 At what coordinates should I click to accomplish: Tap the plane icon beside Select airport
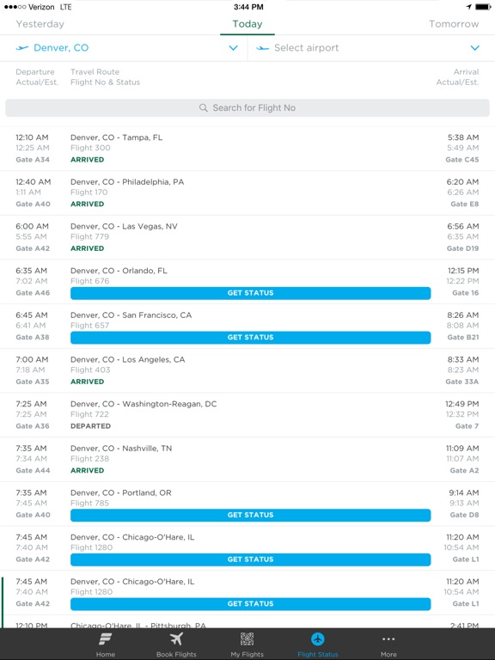click(263, 48)
